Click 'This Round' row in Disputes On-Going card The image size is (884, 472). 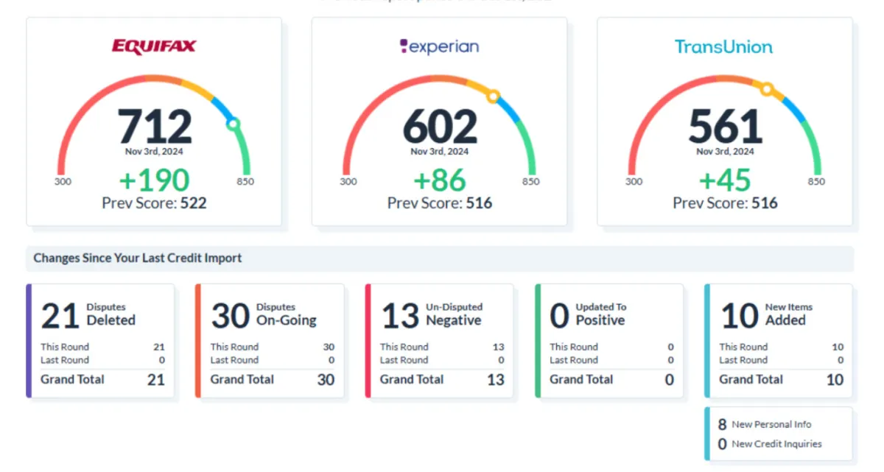[273, 347]
